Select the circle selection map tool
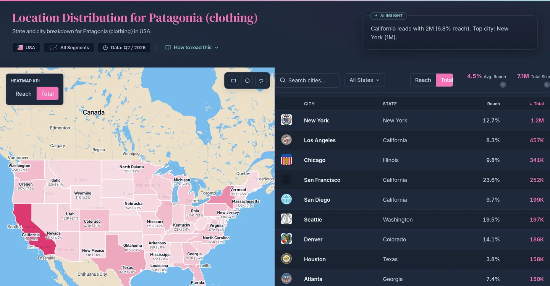550x286 pixels. point(247,81)
